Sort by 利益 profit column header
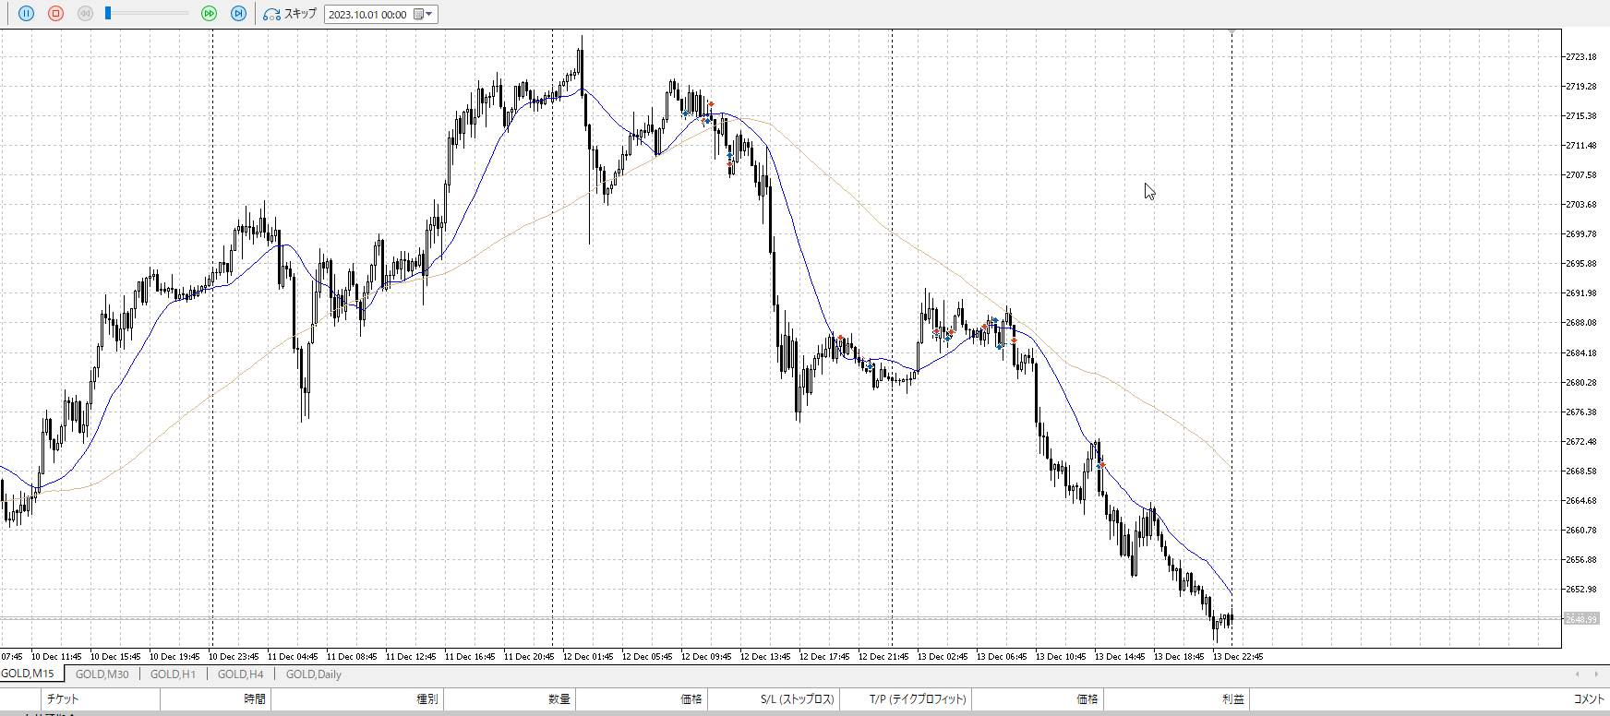 coord(1232,699)
